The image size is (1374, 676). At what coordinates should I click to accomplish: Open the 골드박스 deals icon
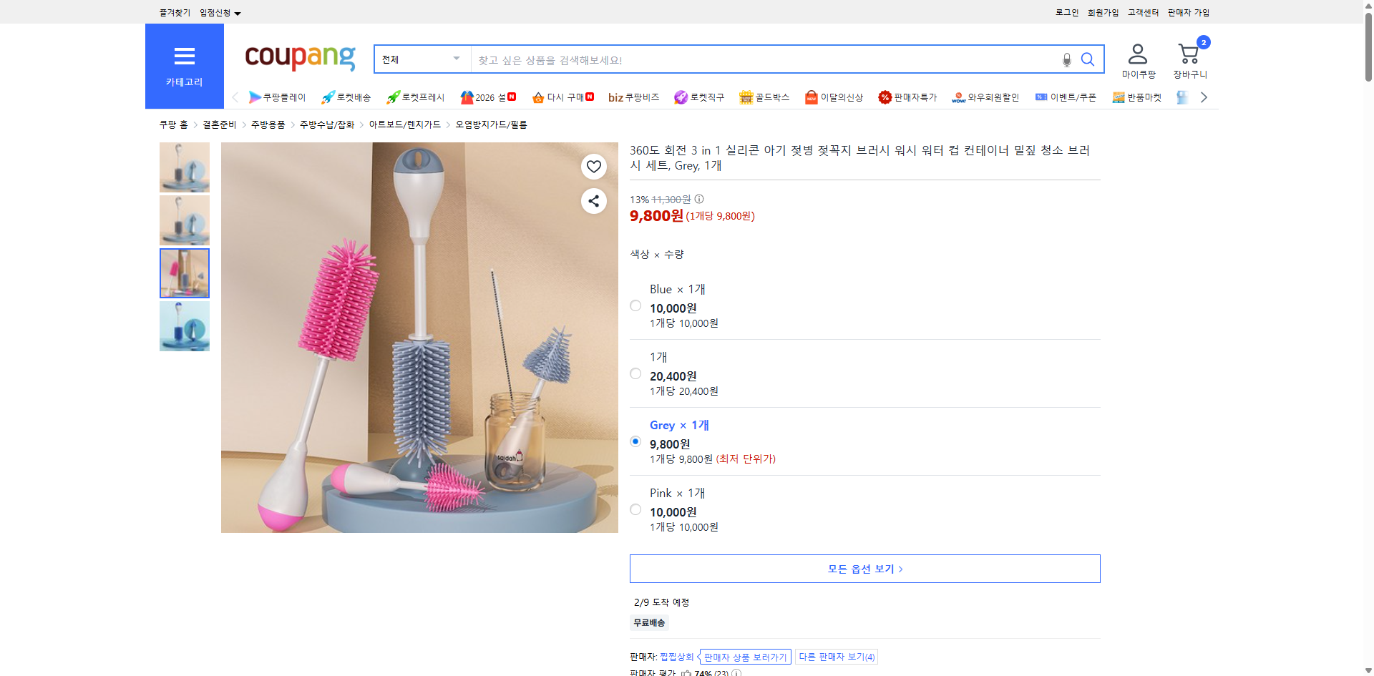coord(764,97)
